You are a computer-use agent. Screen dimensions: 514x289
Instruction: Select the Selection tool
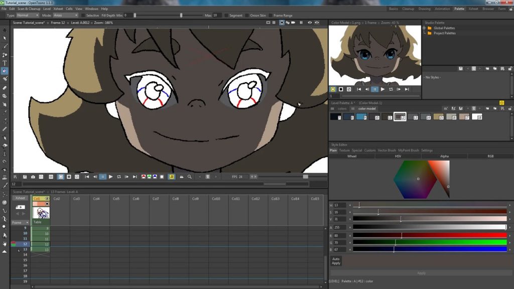[x=5, y=38]
